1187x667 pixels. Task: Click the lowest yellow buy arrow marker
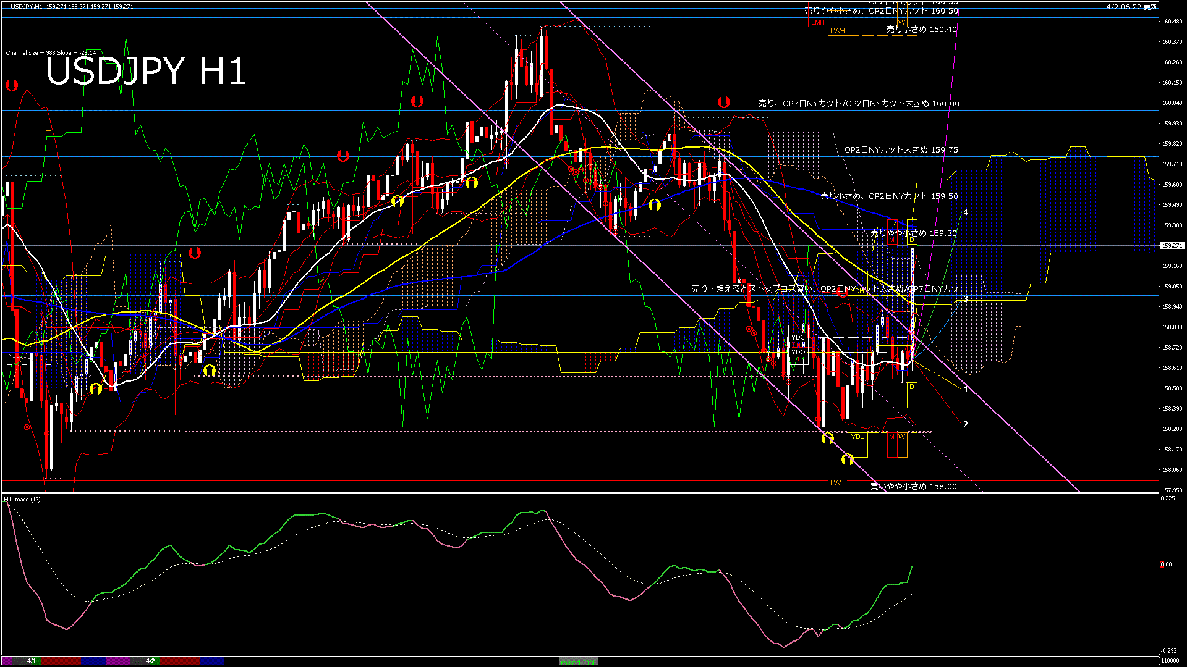click(848, 459)
